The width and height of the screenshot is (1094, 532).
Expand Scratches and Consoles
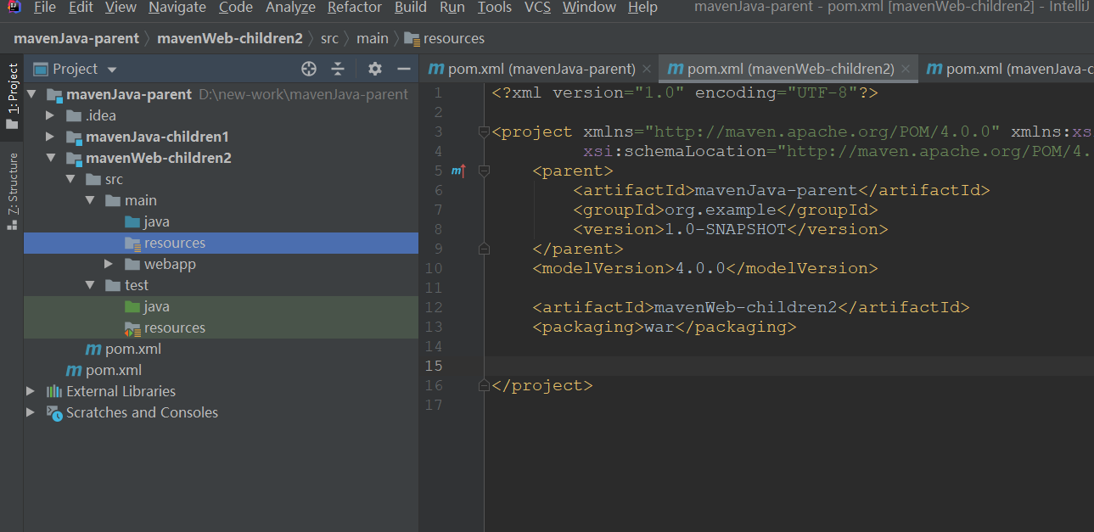31,412
